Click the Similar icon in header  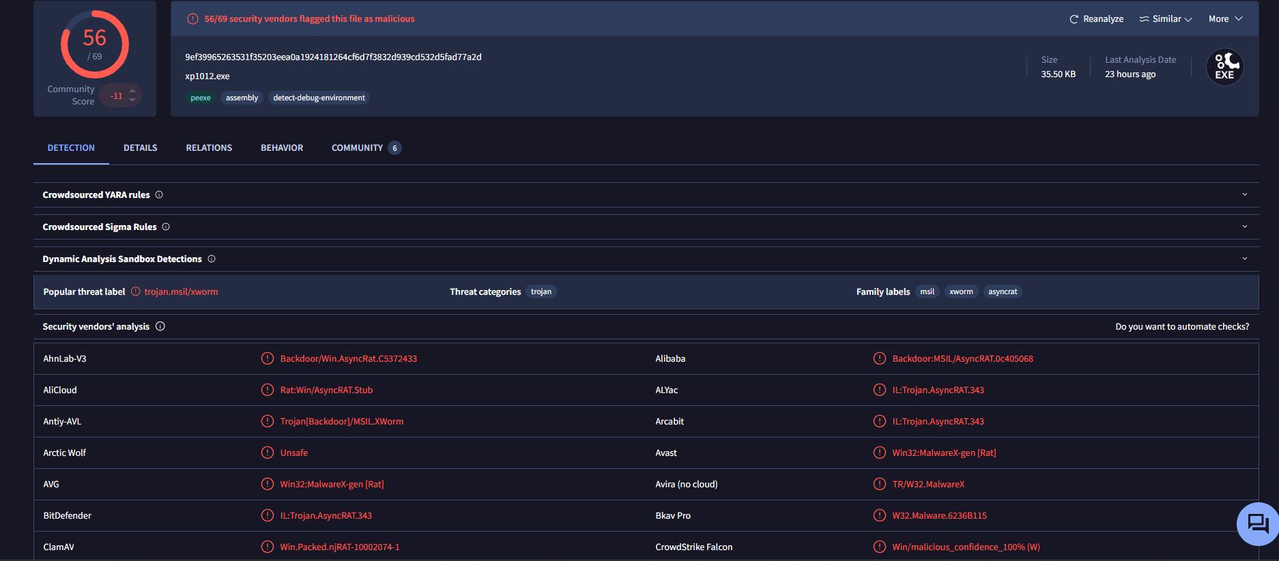[1144, 19]
